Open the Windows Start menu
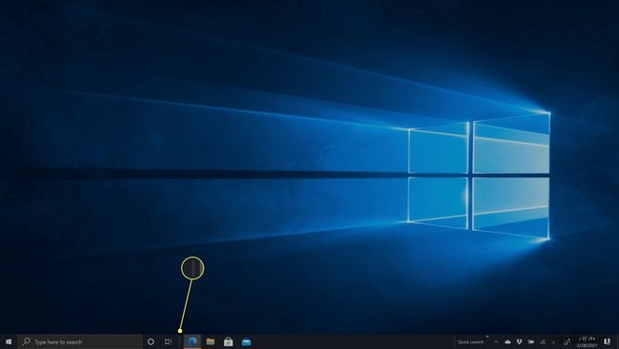Screen dimensions: 619x349 coord(9,342)
